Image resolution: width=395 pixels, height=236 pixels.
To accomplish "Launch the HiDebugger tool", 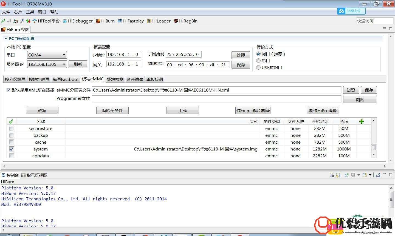I will click(x=78, y=21).
